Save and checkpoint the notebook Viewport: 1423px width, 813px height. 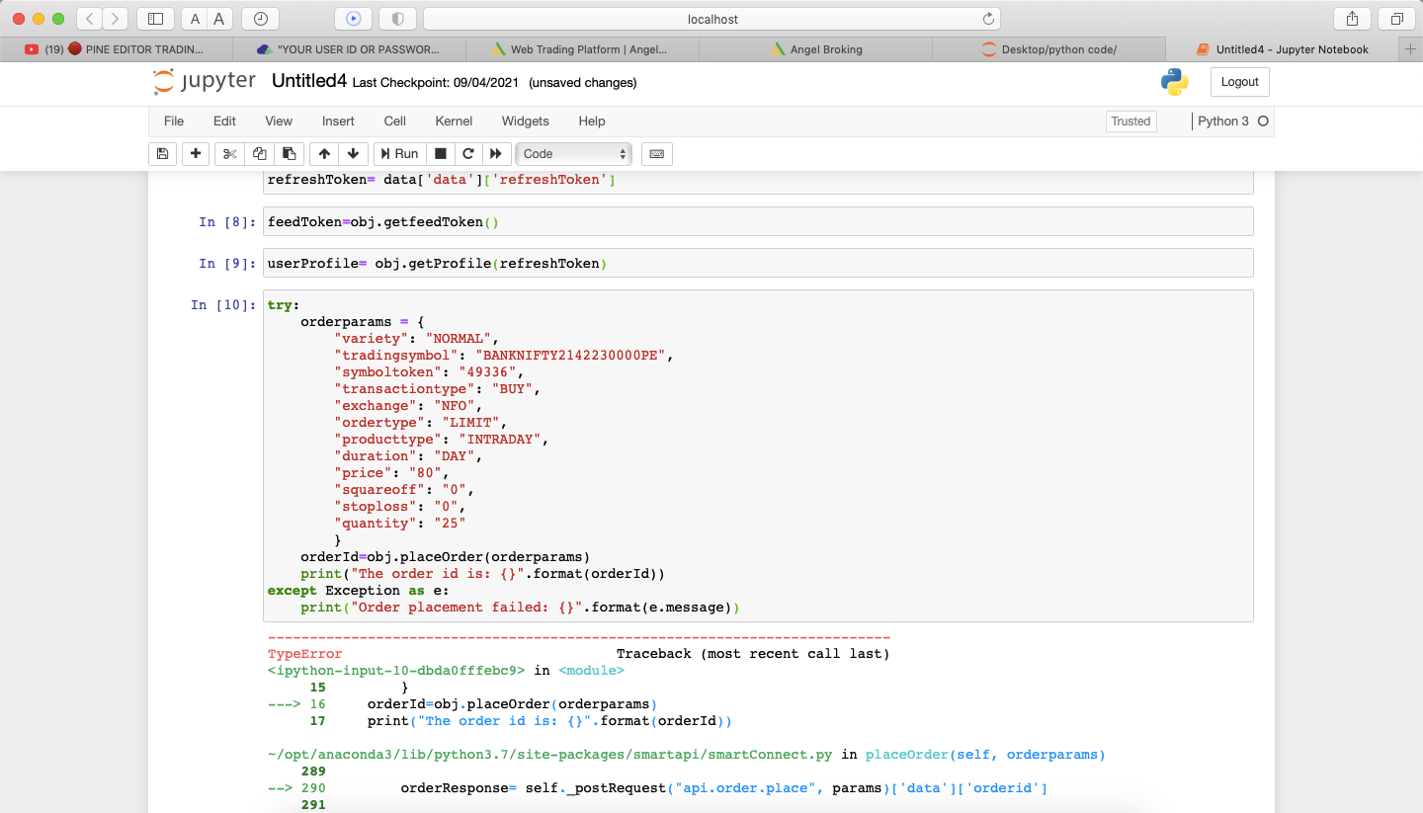[x=162, y=153]
